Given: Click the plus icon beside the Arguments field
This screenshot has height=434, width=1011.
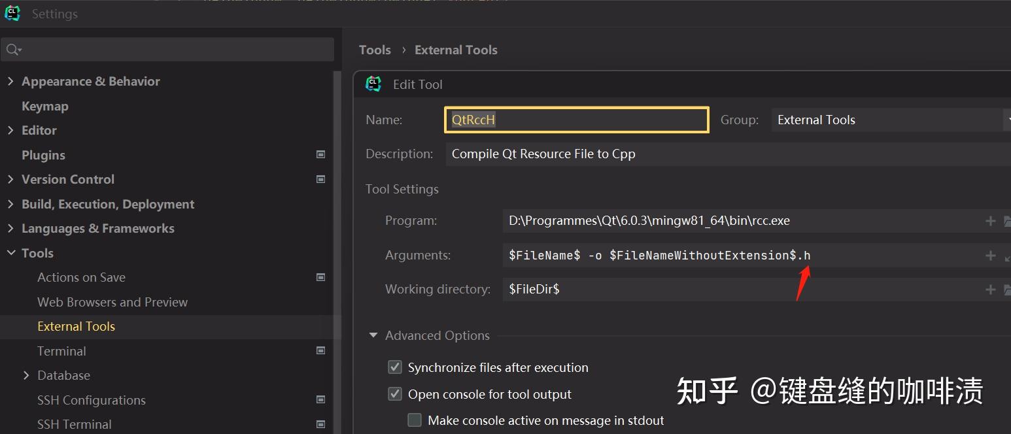Looking at the screenshot, I should pyautogui.click(x=989, y=255).
